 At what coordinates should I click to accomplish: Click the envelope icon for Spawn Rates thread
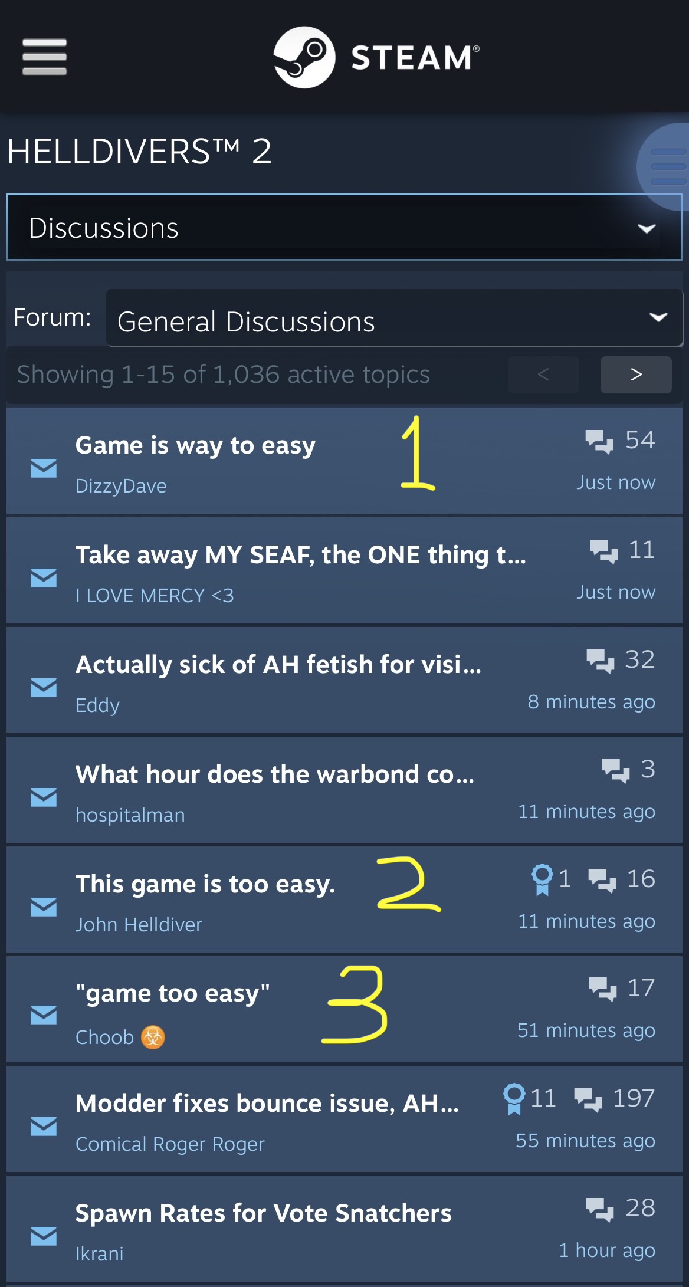[x=44, y=1236]
